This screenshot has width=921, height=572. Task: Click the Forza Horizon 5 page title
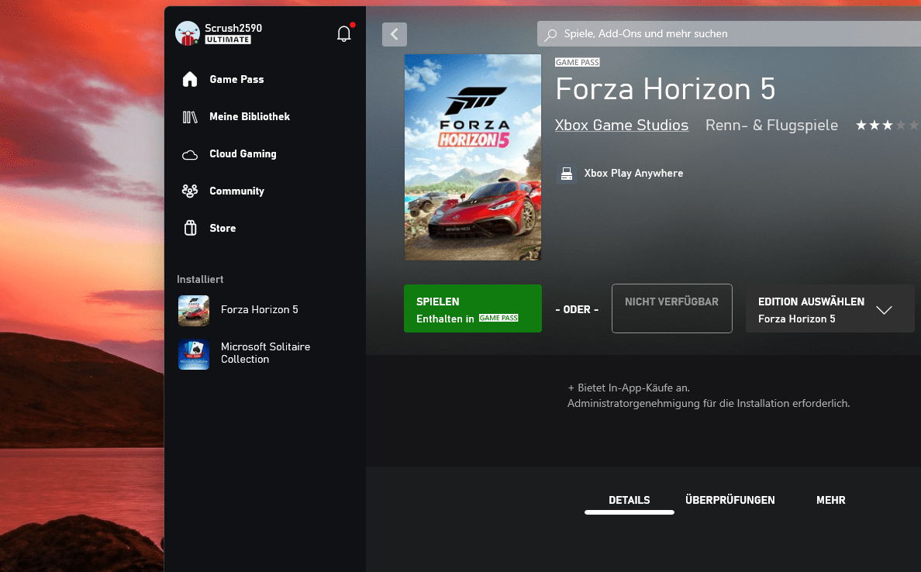(665, 89)
